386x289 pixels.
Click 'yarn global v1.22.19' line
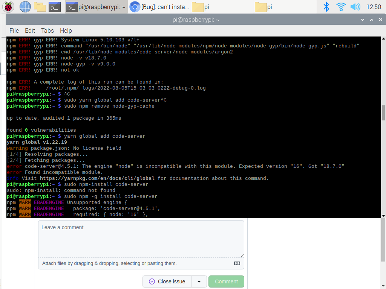point(37,142)
